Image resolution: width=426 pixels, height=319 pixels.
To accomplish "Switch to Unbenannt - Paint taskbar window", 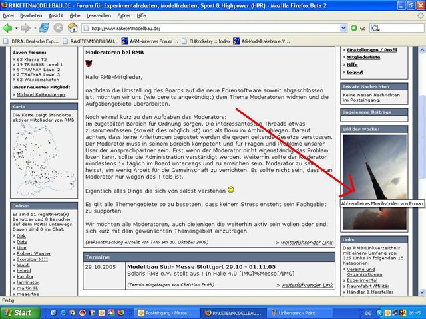I will pos(300,313).
